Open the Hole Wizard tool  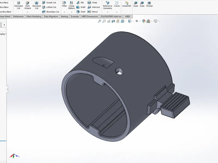(x=28, y=5)
